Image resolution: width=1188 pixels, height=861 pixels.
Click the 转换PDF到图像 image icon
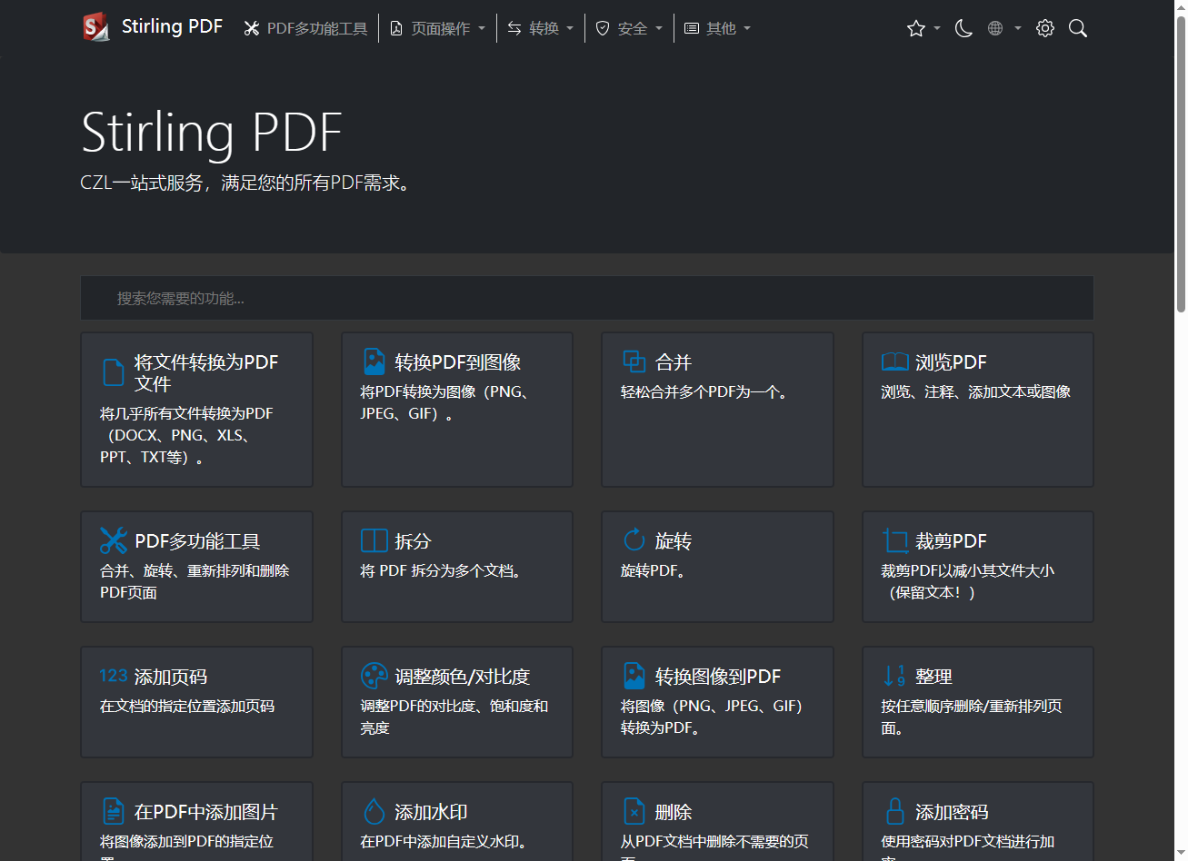click(374, 361)
